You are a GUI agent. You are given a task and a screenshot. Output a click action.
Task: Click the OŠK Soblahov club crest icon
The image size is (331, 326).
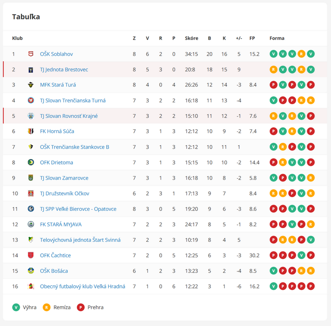pos(30,54)
